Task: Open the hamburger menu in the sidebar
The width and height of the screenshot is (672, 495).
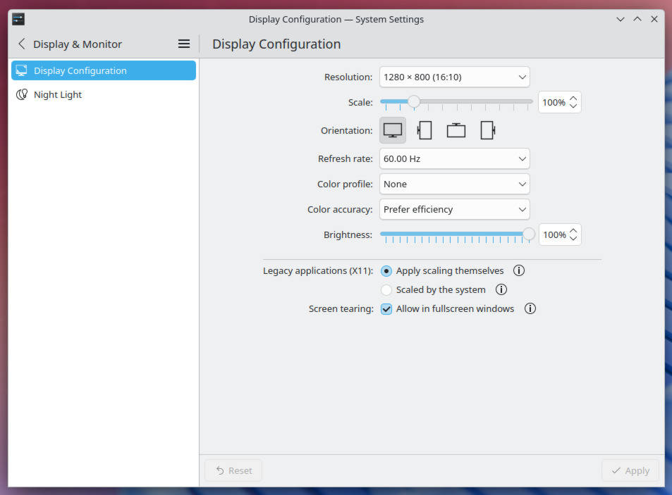Action: pyautogui.click(x=183, y=44)
